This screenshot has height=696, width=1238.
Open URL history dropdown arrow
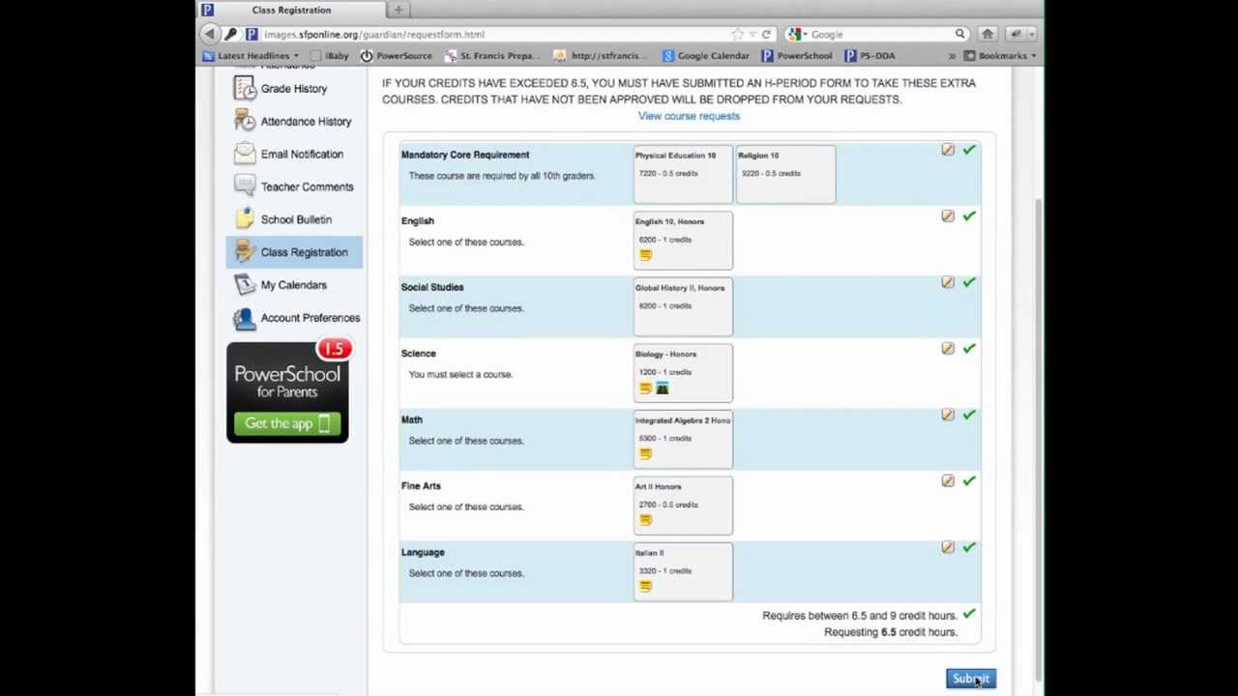pyautogui.click(x=752, y=34)
